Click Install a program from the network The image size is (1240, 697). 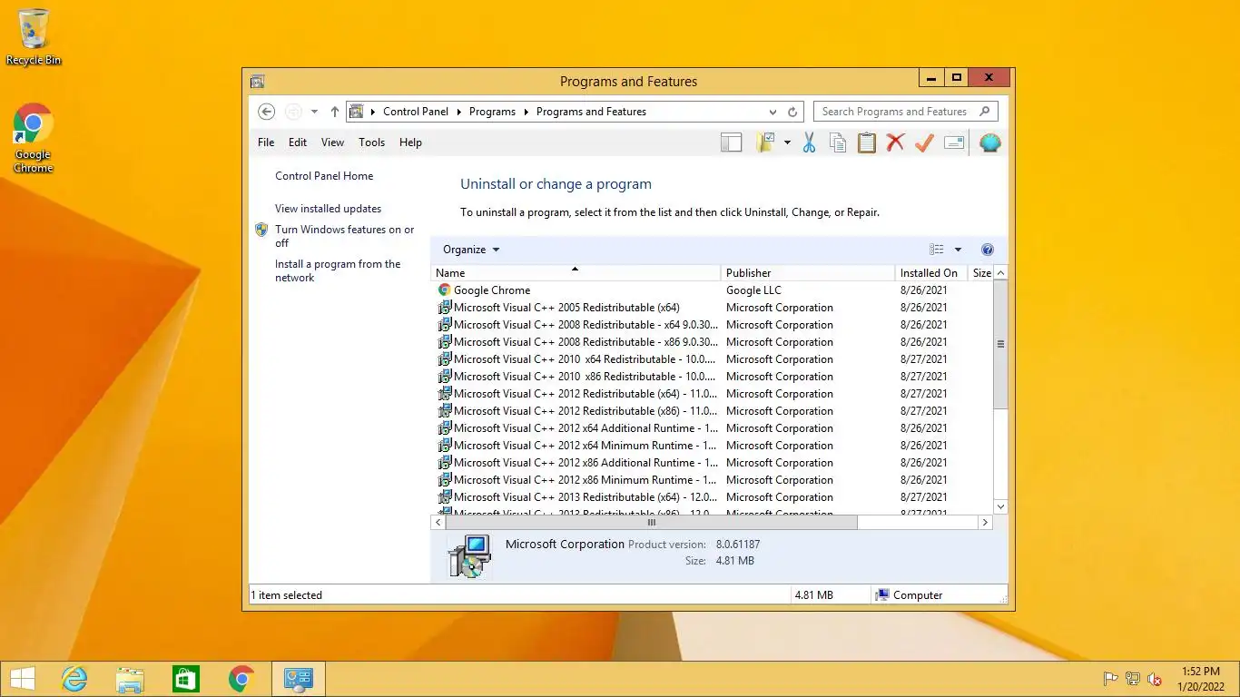pos(338,270)
